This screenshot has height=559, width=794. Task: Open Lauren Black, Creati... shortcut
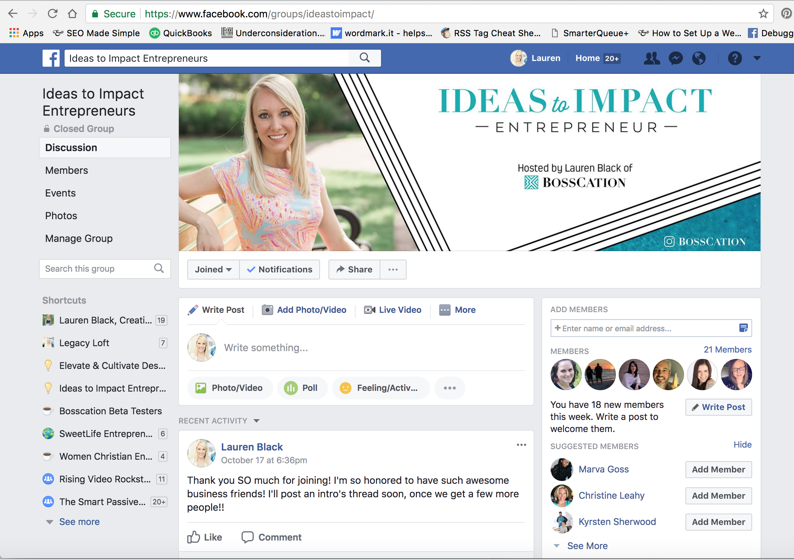[x=105, y=320]
